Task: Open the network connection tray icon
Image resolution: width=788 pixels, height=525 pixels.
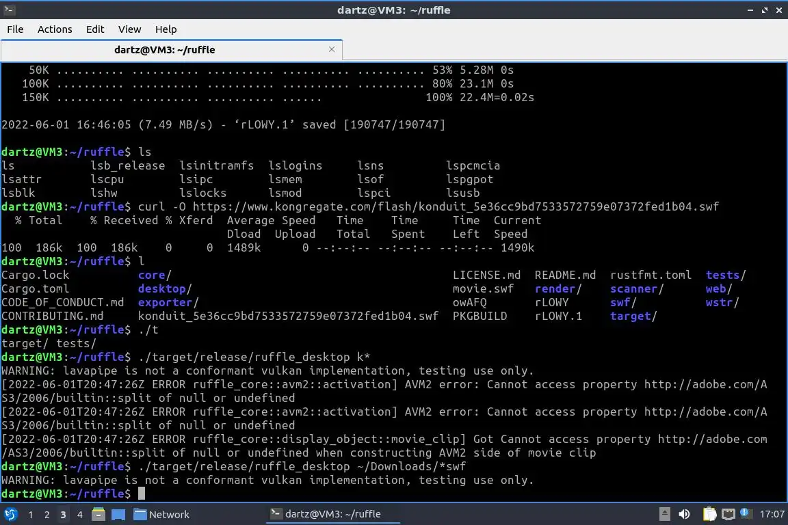Action: 728,514
